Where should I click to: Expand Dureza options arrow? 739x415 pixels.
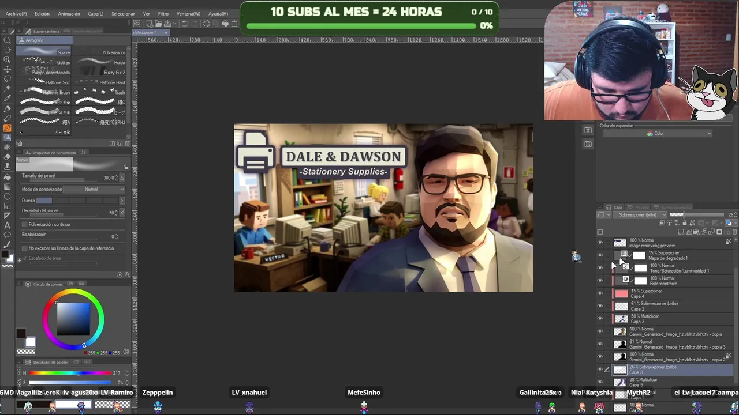coord(121,201)
